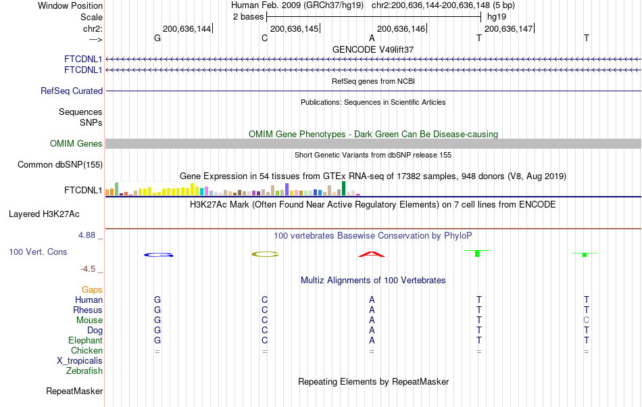Click the RepeatMasker track label
The image size is (642, 407).
click(74, 391)
